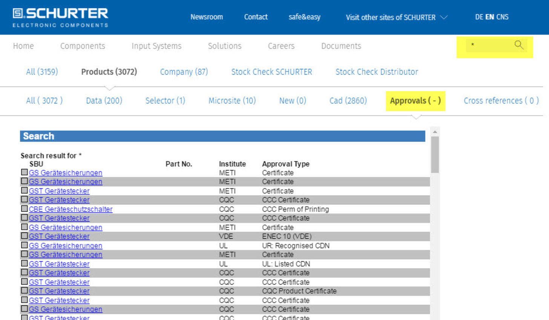
Task: Click the scrollbar up arrow of results list
Action: pyautogui.click(x=435, y=132)
